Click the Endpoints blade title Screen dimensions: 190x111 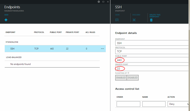tap(12, 7)
